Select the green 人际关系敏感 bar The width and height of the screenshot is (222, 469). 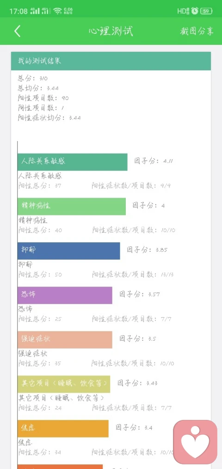72,162
